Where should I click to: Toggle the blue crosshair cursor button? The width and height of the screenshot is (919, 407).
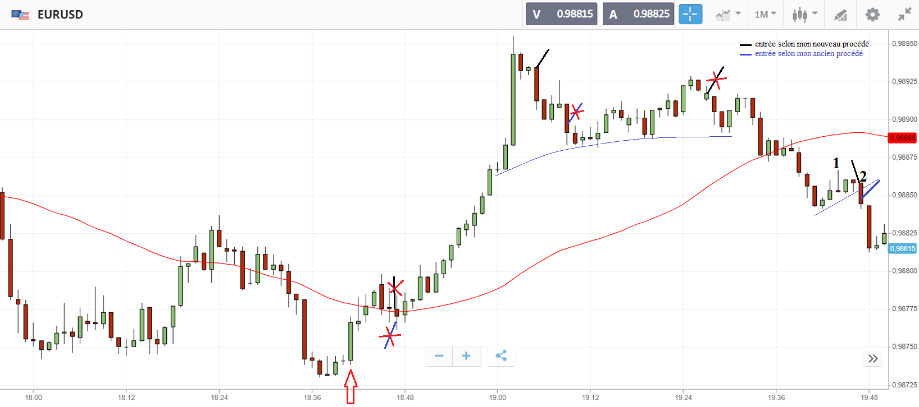click(690, 14)
